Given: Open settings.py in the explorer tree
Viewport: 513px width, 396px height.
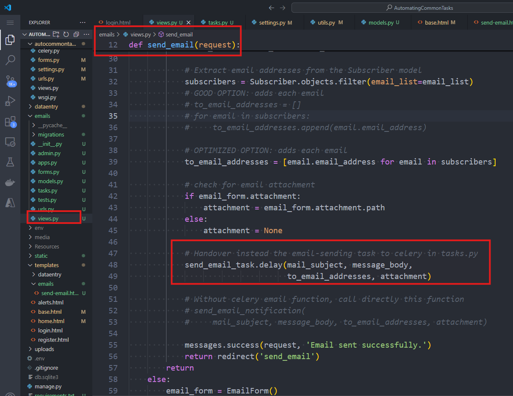Looking at the screenshot, I should point(56,69).
